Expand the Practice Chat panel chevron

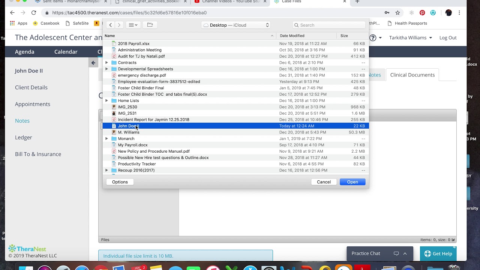405,253
